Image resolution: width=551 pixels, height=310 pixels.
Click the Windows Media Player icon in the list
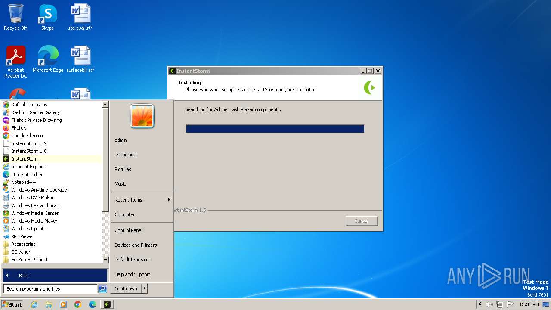[6, 221]
